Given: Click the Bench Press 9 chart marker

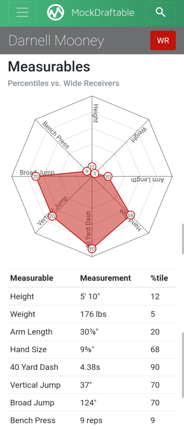Looking at the screenshot, I should click(87, 171).
